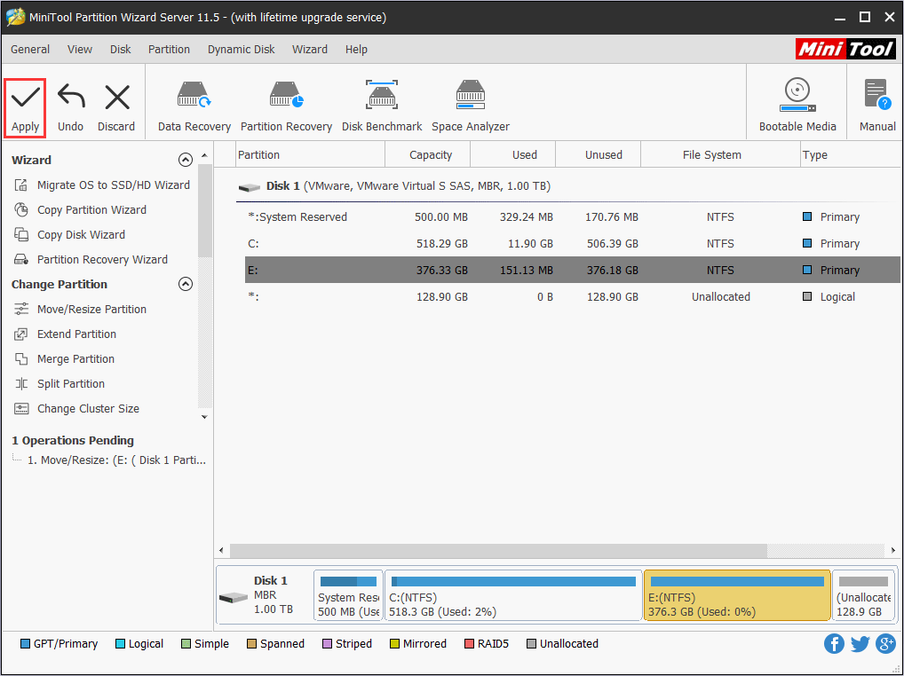Viewport: 904px width, 676px height.
Task: Select pending operation 1 Move/Resize
Action: click(115, 460)
